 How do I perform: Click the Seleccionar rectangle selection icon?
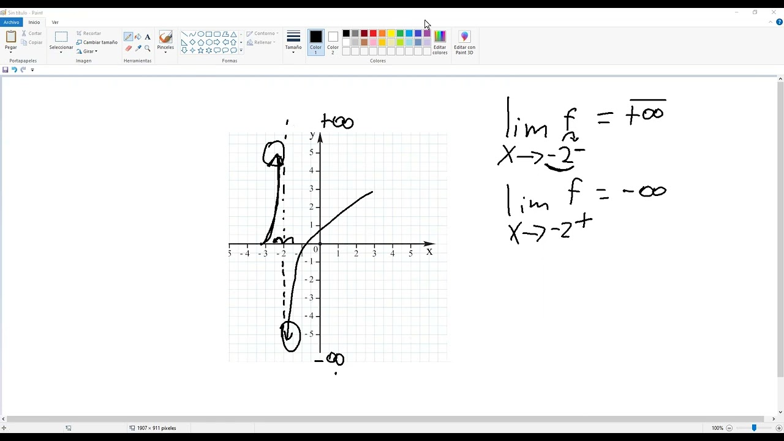point(61,37)
